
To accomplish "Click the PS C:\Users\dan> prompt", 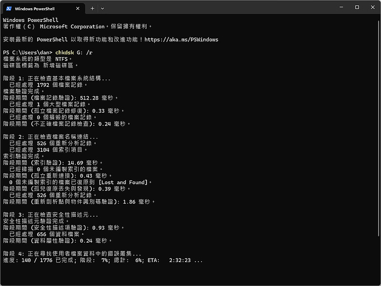I will coord(28,52).
